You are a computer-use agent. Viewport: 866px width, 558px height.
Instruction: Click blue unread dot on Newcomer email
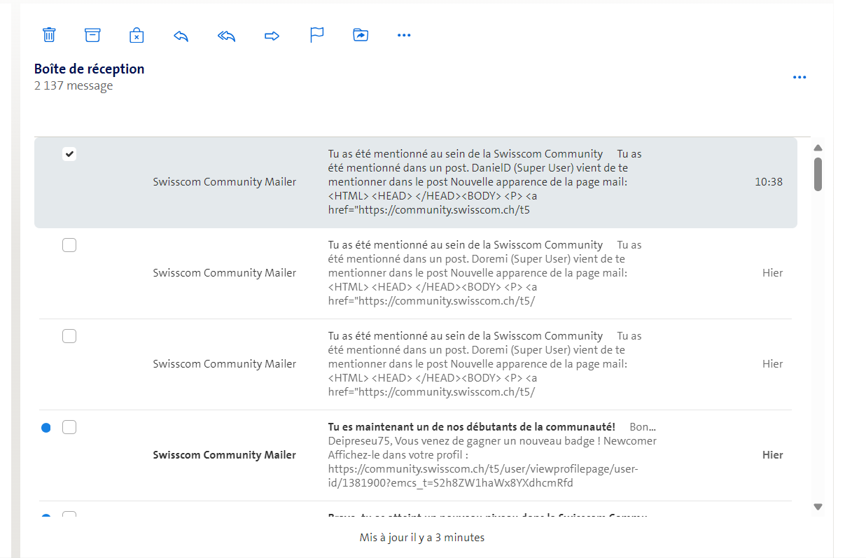(46, 428)
